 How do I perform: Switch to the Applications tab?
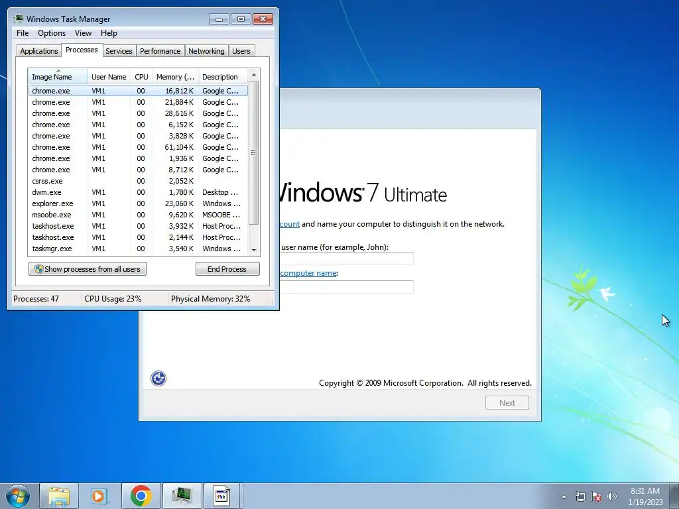point(39,51)
